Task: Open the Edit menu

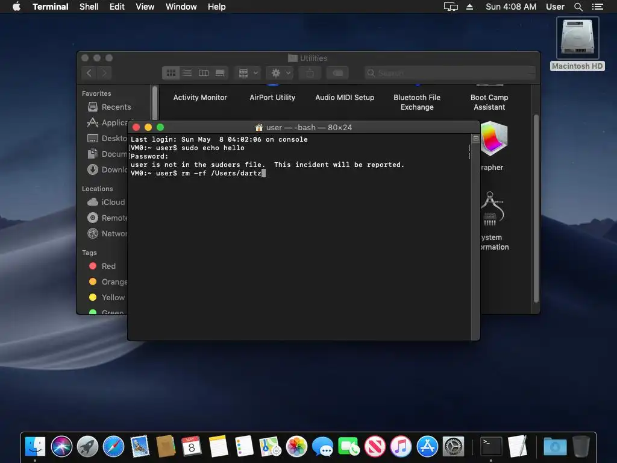Action: [117, 7]
